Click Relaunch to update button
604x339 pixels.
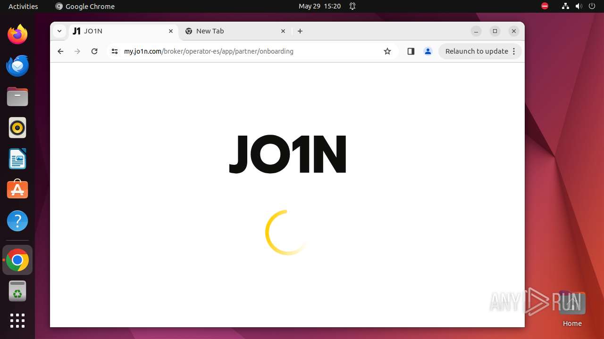(x=477, y=51)
